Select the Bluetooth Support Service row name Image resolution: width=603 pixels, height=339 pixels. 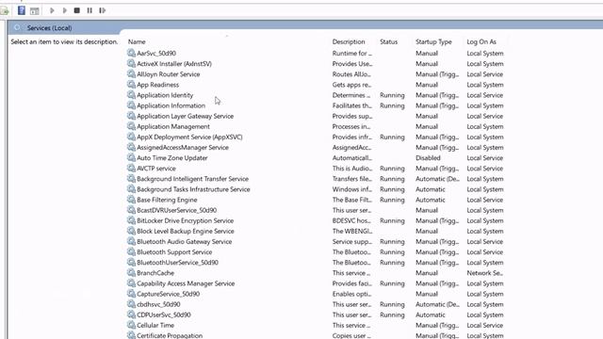click(x=174, y=252)
